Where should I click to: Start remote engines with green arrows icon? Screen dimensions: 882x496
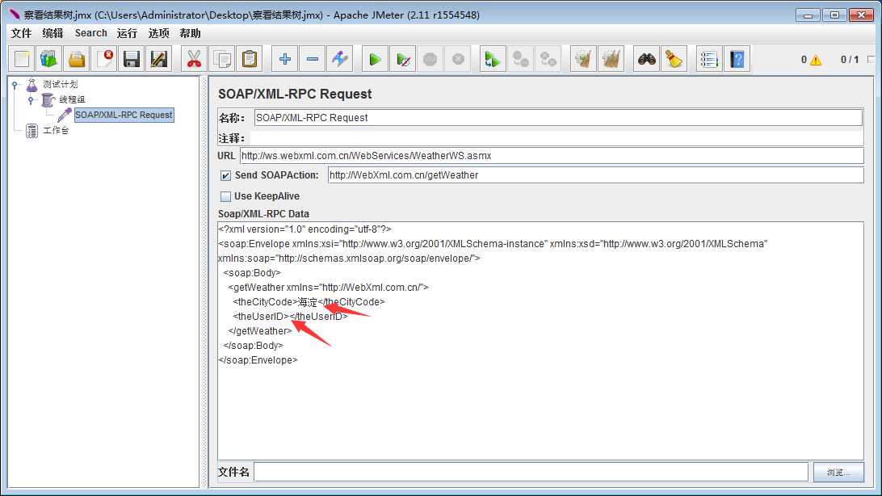[x=493, y=58]
